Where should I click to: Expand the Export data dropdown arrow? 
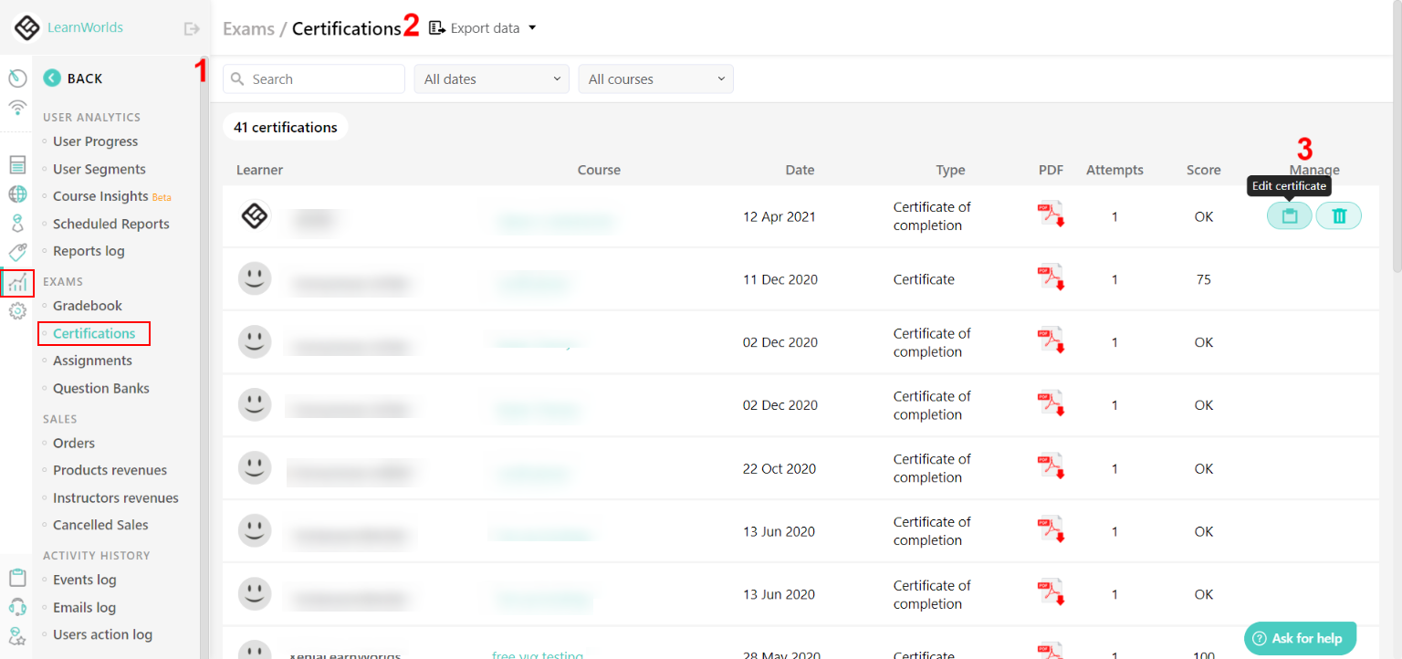[x=531, y=27]
